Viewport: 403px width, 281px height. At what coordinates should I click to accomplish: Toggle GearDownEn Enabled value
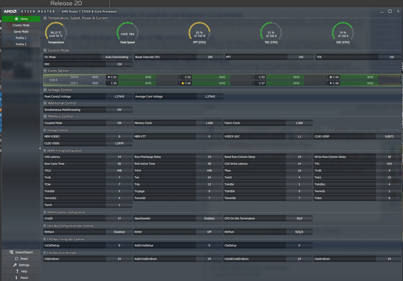(x=209, y=218)
